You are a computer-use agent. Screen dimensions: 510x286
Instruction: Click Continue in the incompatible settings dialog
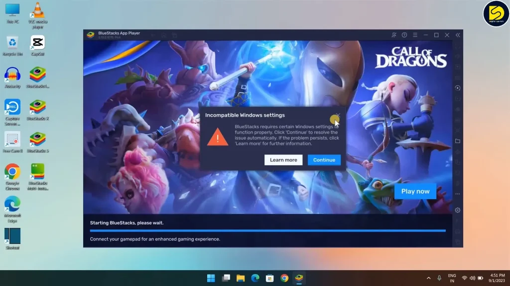[324, 160]
